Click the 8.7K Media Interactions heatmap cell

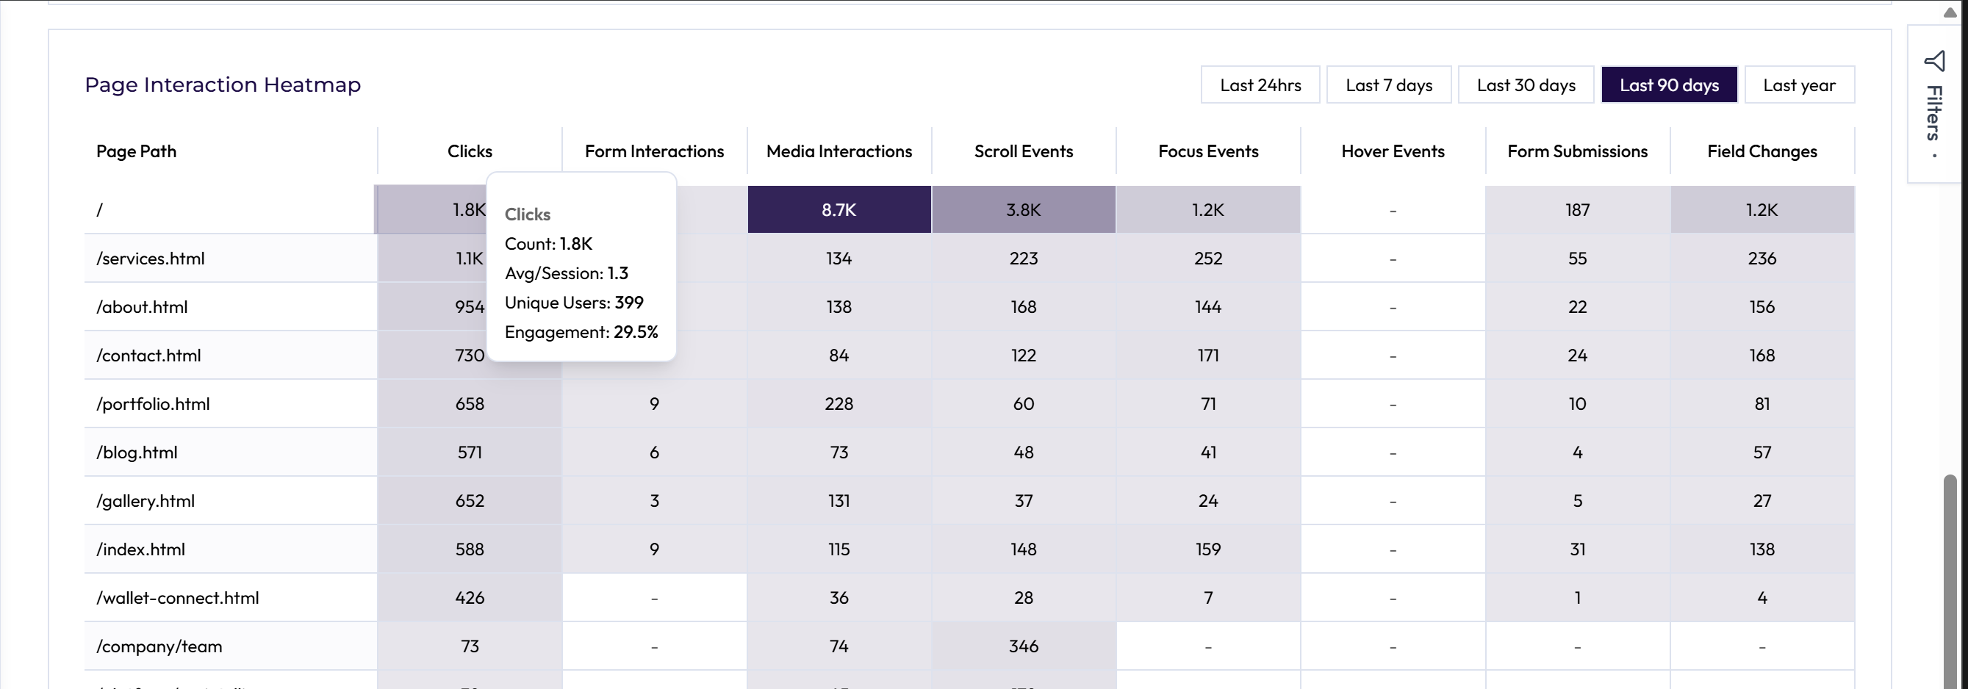838,209
